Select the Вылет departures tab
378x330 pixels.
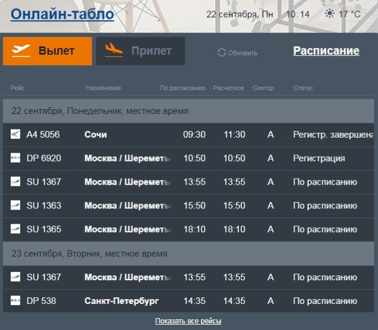coord(48,51)
